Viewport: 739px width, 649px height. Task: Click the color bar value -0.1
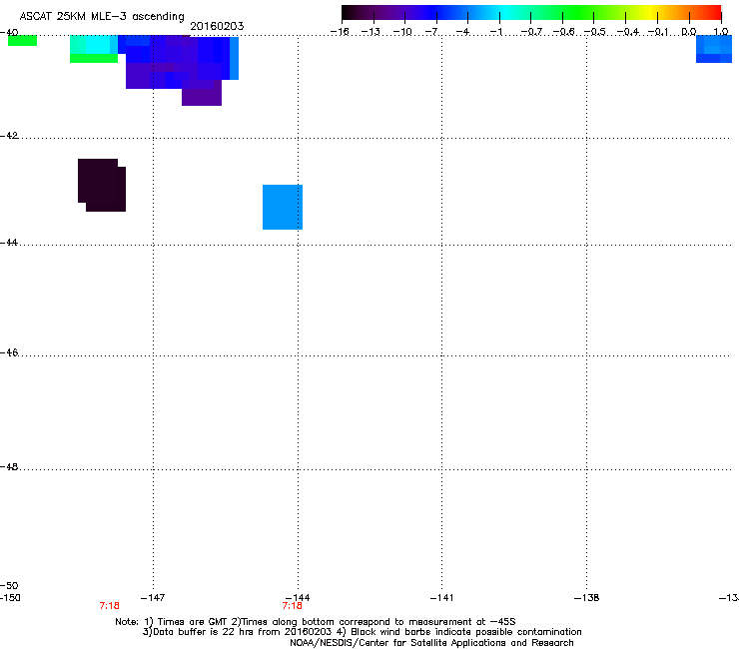pyautogui.click(x=658, y=32)
